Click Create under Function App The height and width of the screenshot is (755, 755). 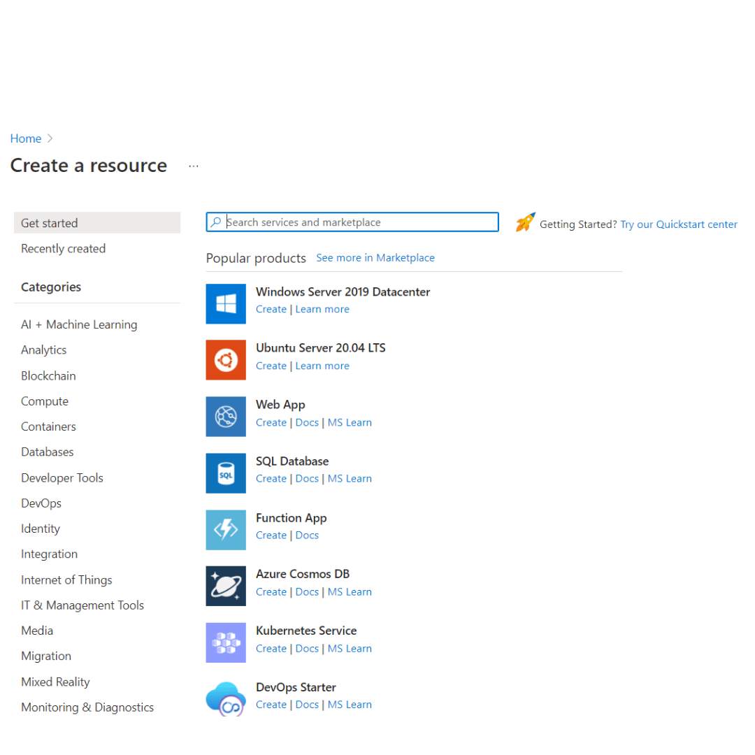pyautogui.click(x=271, y=535)
